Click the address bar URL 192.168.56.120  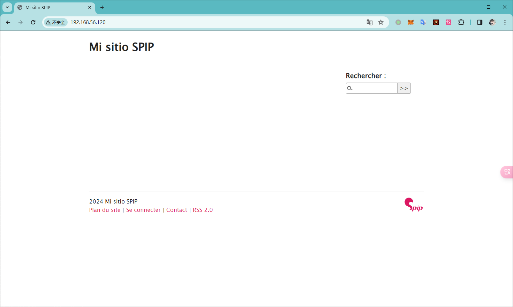pos(88,22)
